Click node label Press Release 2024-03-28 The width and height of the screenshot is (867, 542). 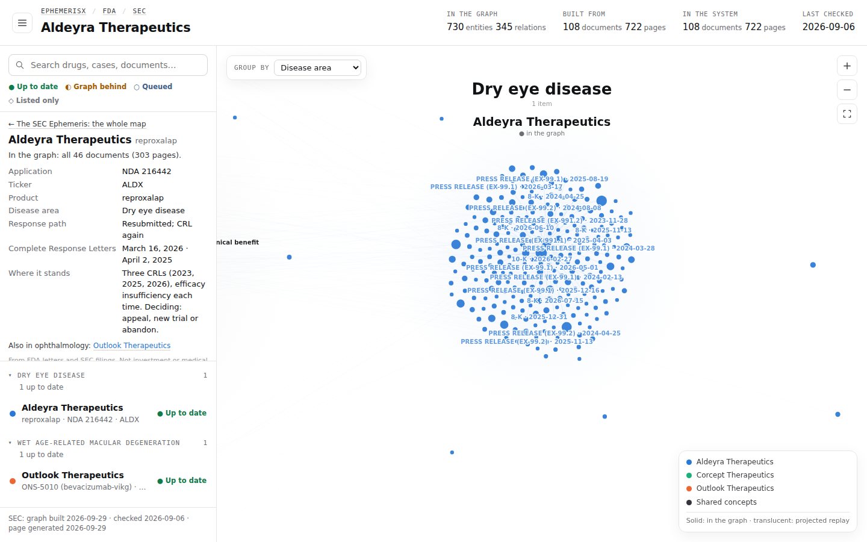point(588,248)
